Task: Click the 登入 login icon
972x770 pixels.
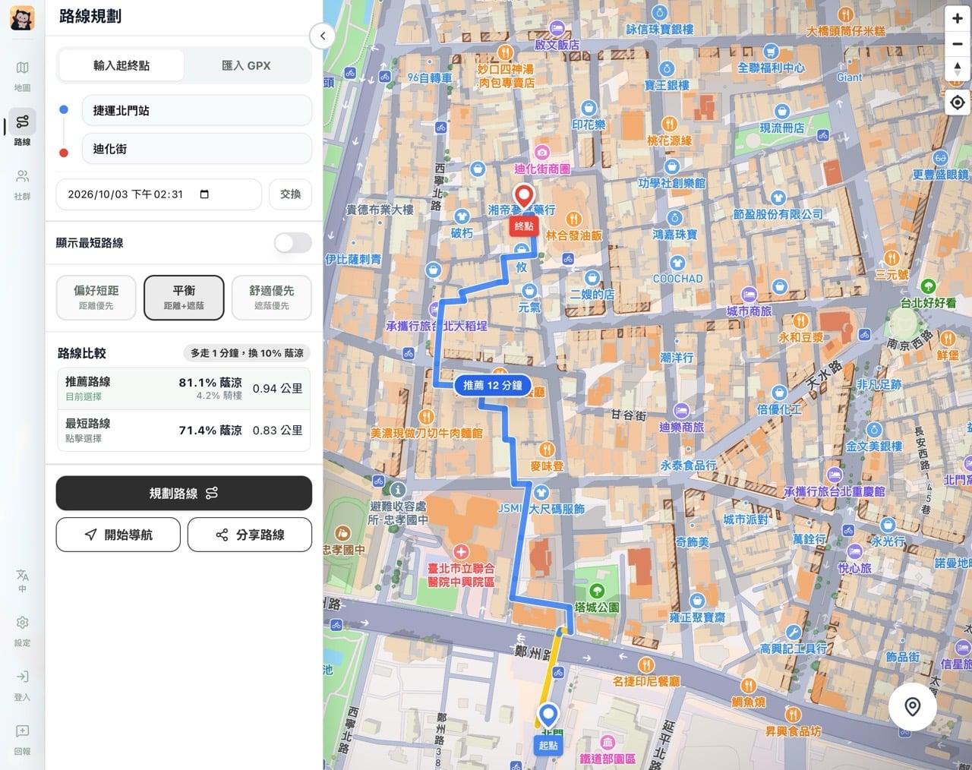Action: point(22,684)
